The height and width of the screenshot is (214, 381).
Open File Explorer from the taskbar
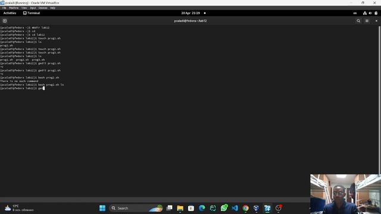click(x=180, y=208)
